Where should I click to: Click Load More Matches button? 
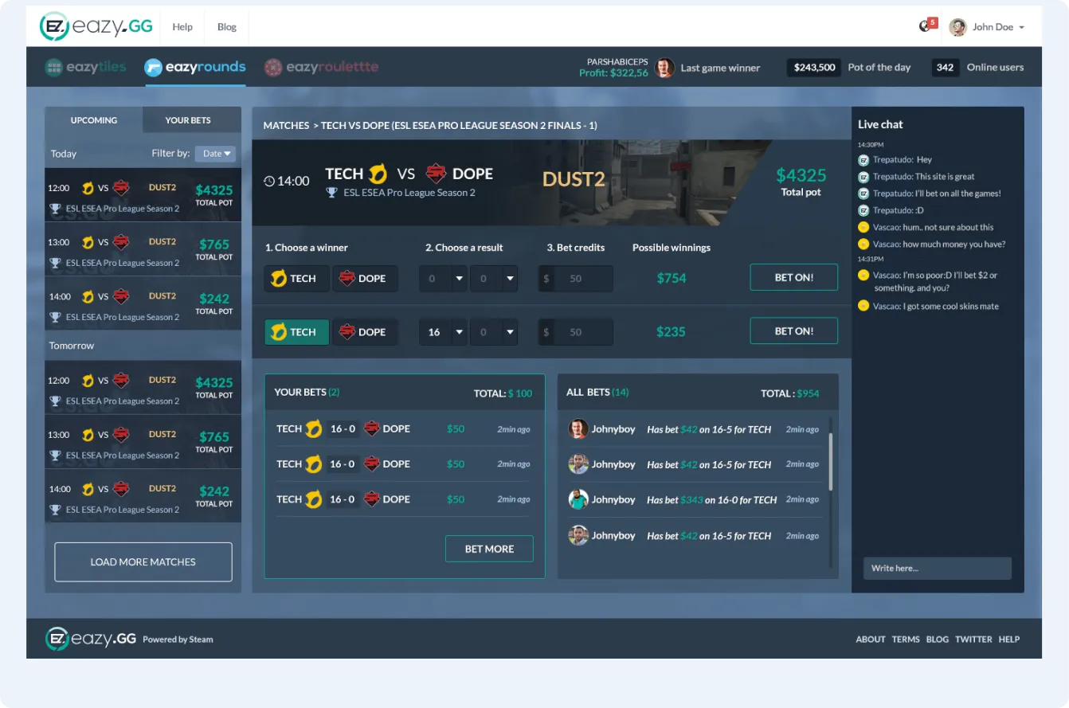[143, 562]
